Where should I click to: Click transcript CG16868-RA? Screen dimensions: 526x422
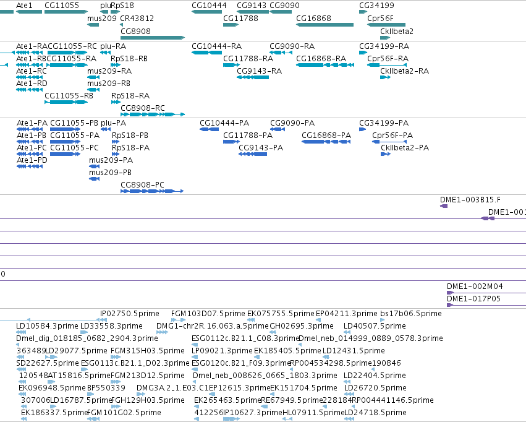coord(325,65)
